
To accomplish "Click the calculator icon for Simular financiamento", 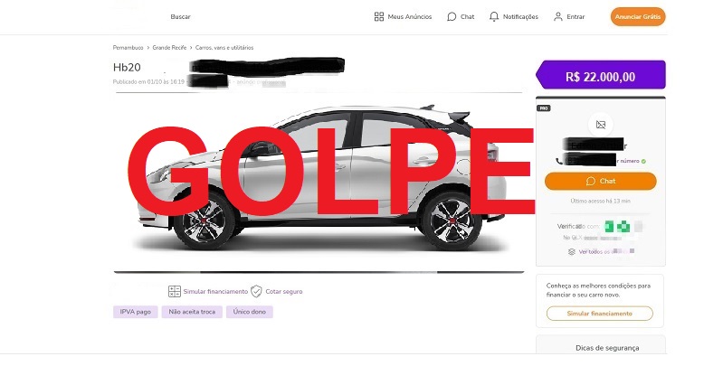I will [x=175, y=291].
